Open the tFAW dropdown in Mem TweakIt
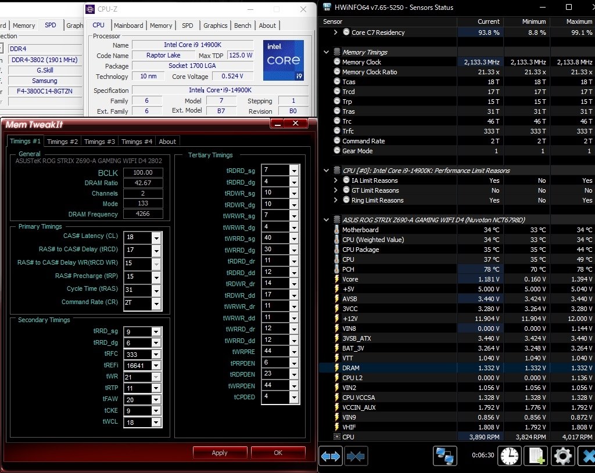This screenshot has width=595, height=473. pos(156,400)
